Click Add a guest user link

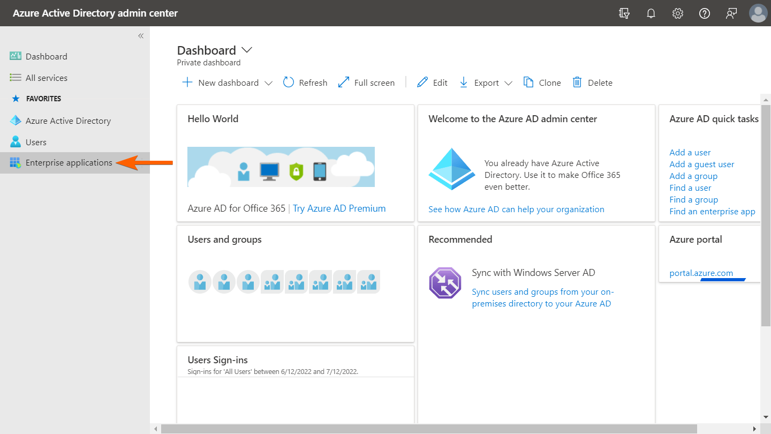click(x=702, y=164)
